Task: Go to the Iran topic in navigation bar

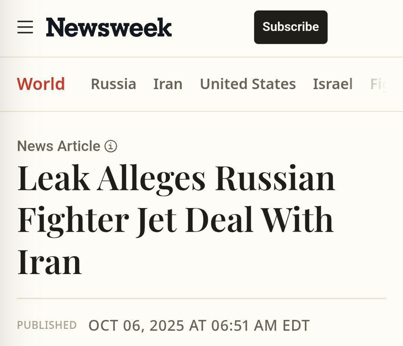Action: click(x=168, y=84)
